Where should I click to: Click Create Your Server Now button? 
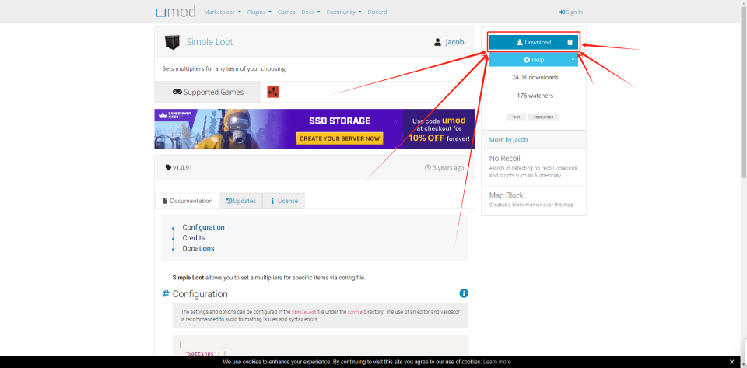[x=340, y=138]
